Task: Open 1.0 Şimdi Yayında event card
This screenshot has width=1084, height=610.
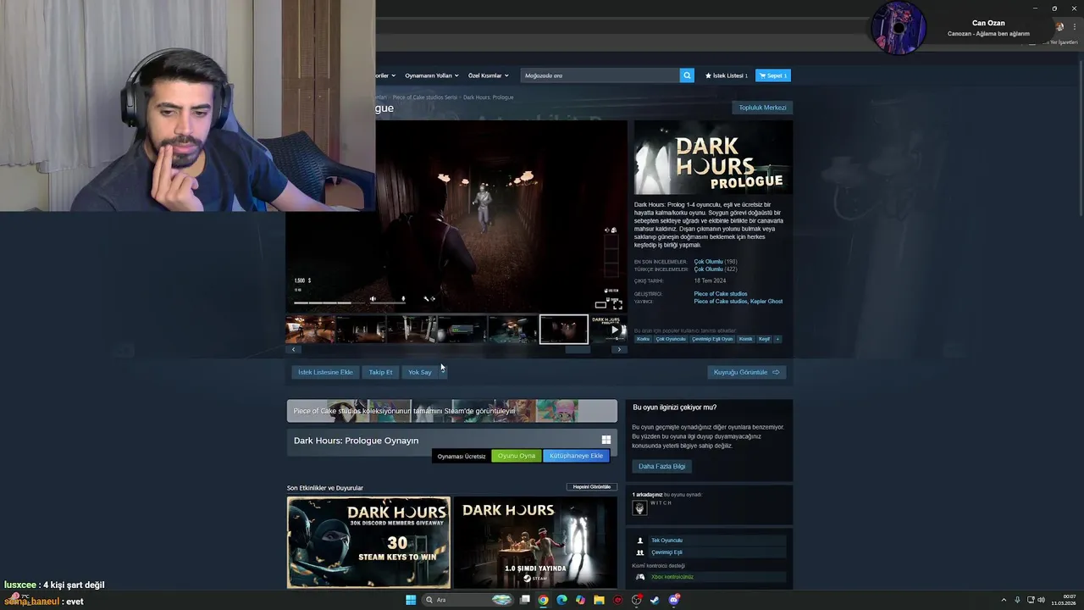Action: pyautogui.click(x=535, y=542)
